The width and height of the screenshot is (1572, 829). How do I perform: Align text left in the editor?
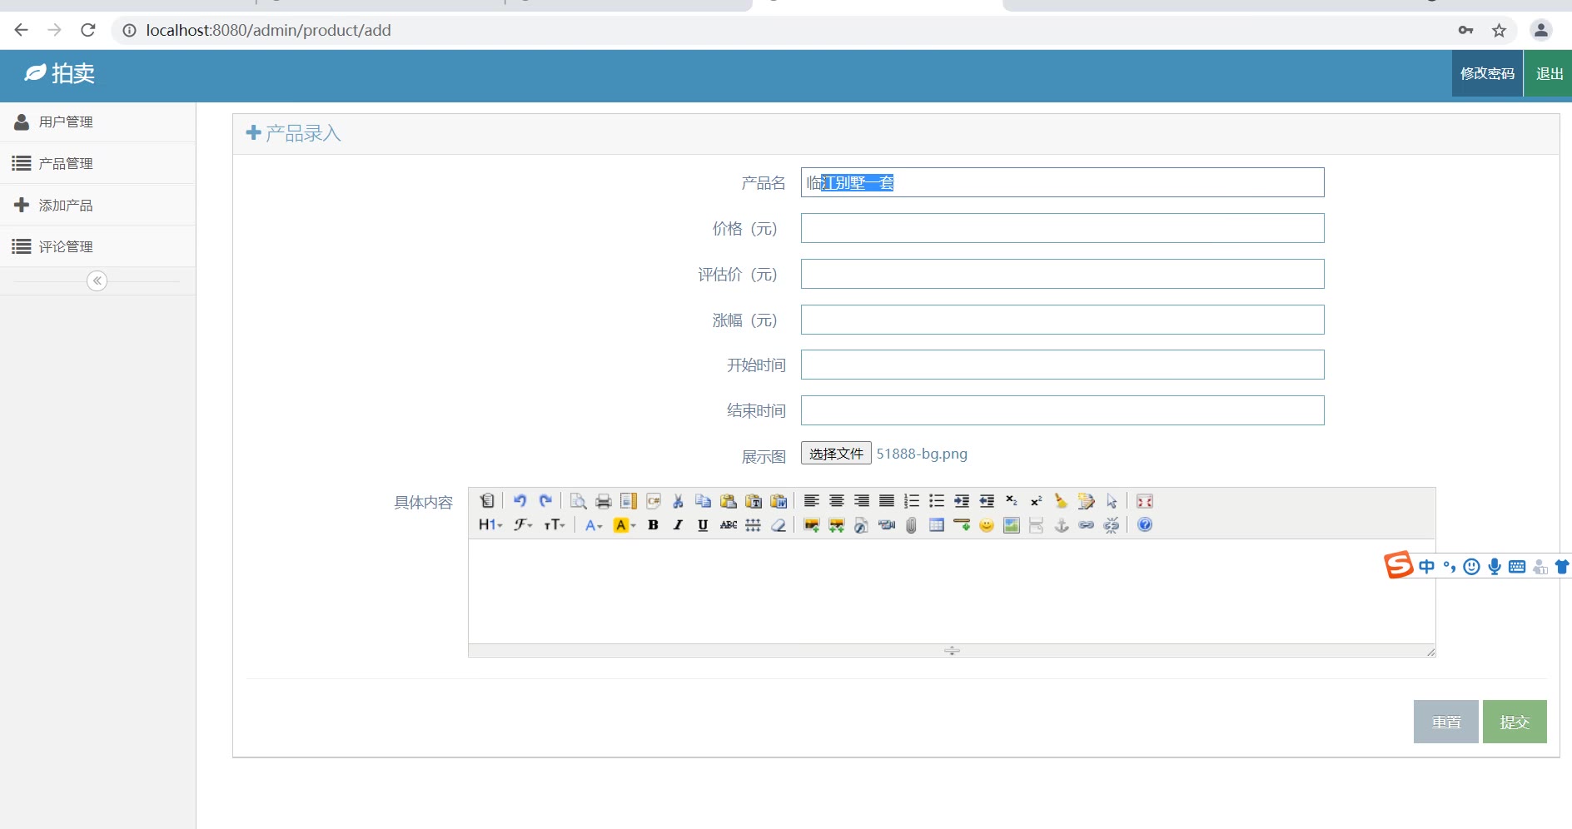[x=812, y=501]
